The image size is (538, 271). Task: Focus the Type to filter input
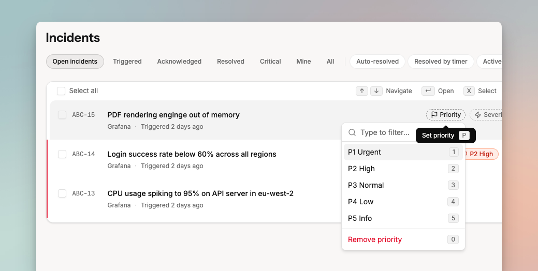pyautogui.click(x=385, y=132)
